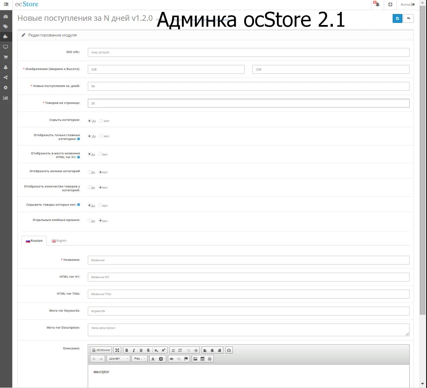Open the Catalog tags icon in sidebar

(x=6, y=26)
